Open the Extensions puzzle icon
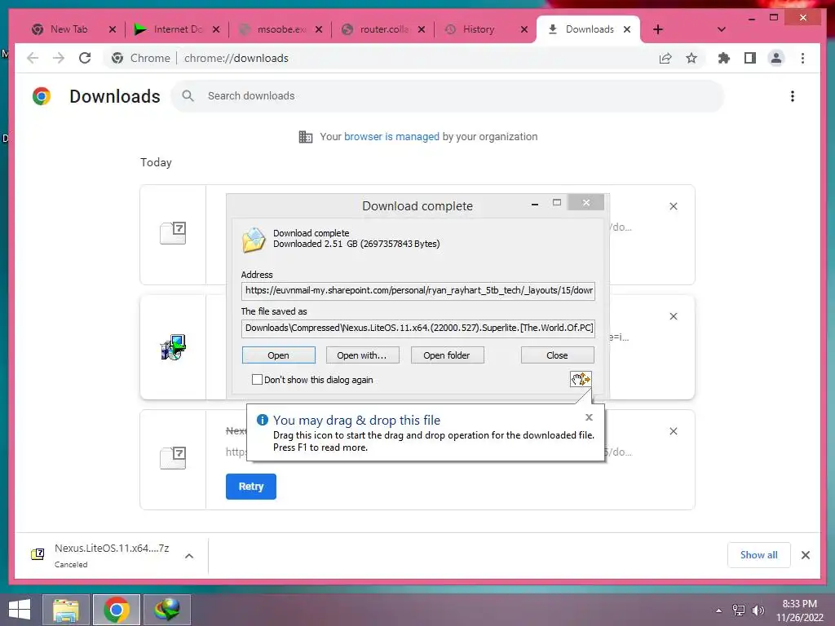The width and height of the screenshot is (835, 626). pyautogui.click(x=724, y=58)
